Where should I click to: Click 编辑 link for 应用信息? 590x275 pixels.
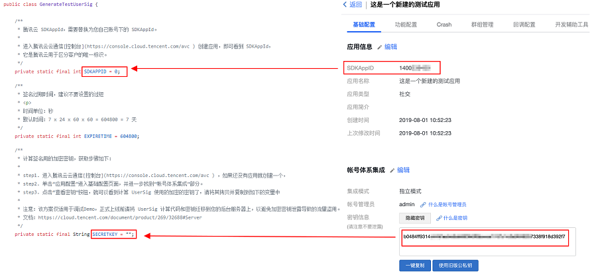click(391, 47)
